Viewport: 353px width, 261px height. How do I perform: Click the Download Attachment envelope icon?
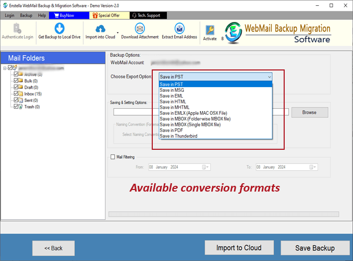click(x=140, y=29)
